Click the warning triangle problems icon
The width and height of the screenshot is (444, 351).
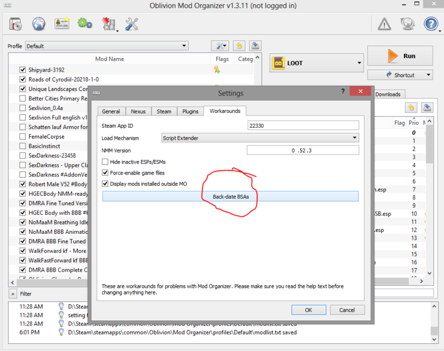(384, 24)
